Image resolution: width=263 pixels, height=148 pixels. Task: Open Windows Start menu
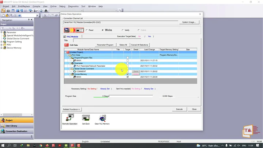tap(3, 145)
